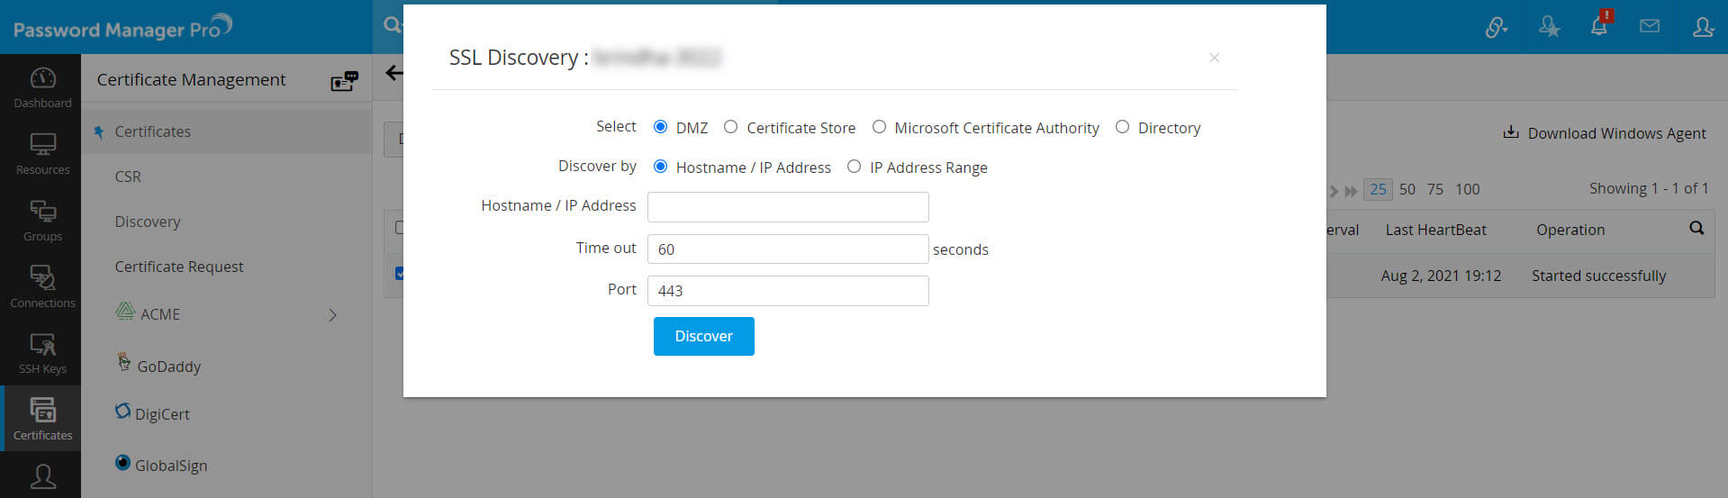Expand the ACME submenu chevron
The width and height of the screenshot is (1728, 498).
[332, 315]
